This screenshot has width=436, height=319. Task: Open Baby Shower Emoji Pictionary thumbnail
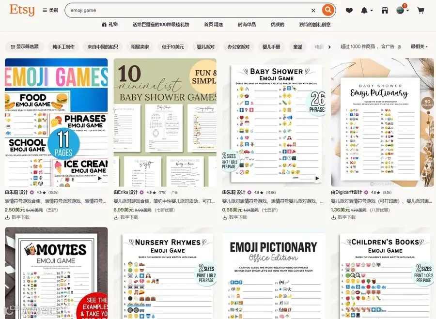[382, 122]
